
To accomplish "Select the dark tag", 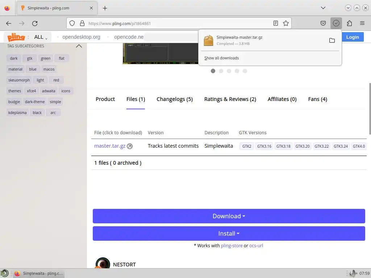I will pos(14,58).
